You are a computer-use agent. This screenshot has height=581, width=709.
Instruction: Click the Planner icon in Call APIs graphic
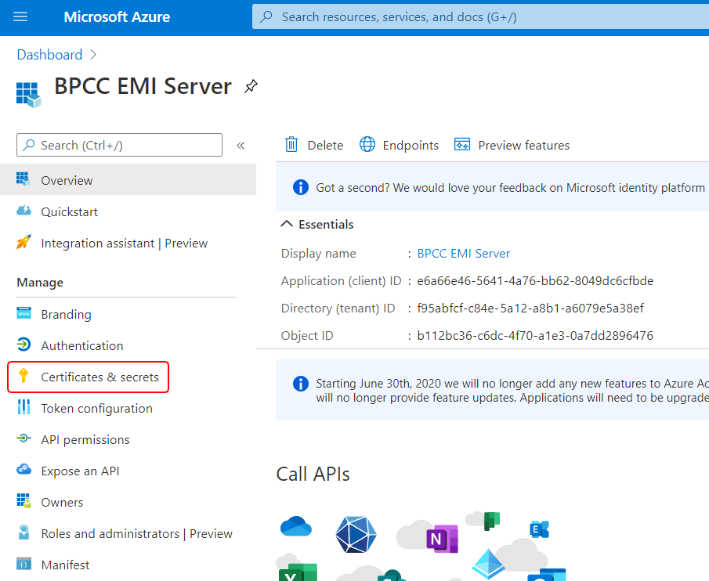[x=491, y=521]
